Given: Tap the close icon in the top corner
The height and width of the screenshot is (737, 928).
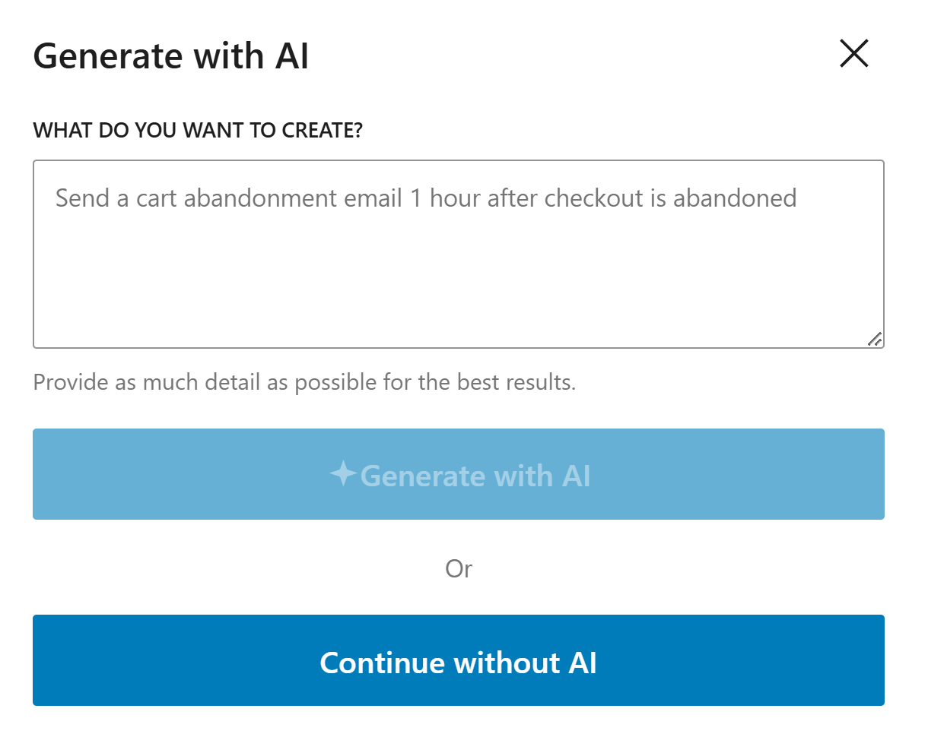Looking at the screenshot, I should coord(853,54).
